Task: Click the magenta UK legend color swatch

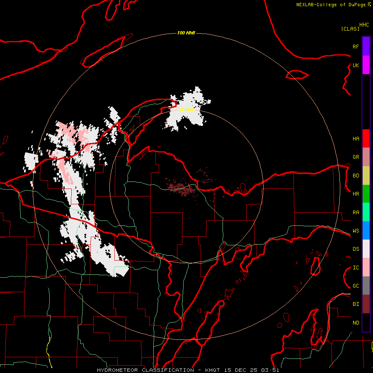Action: tap(366, 65)
